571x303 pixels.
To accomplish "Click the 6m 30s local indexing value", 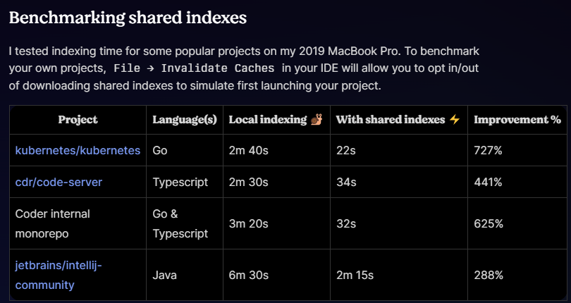I will (248, 275).
